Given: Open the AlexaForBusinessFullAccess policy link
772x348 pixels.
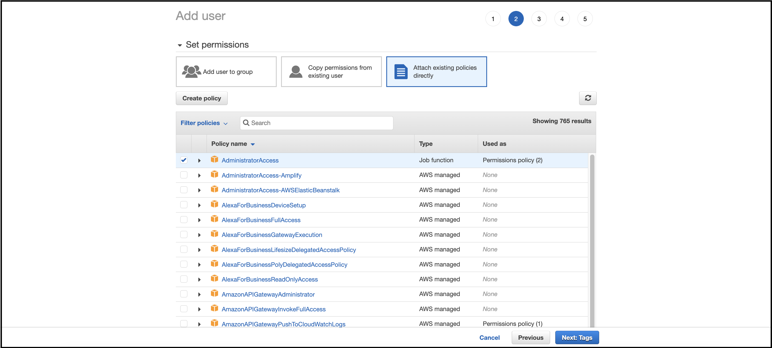Looking at the screenshot, I should click(261, 220).
